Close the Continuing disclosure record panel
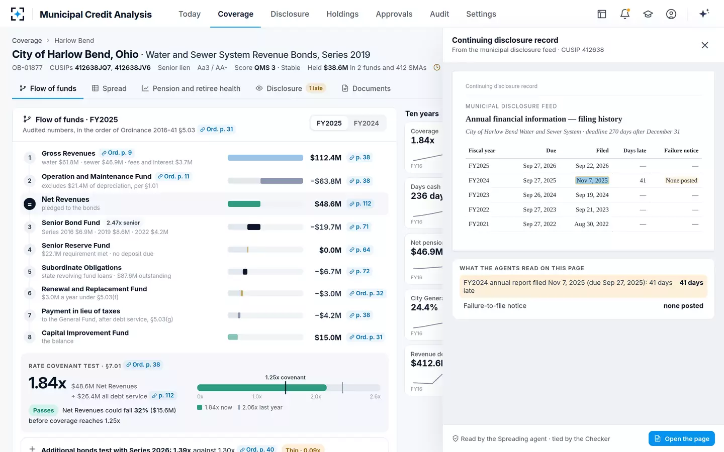 pos(705,45)
